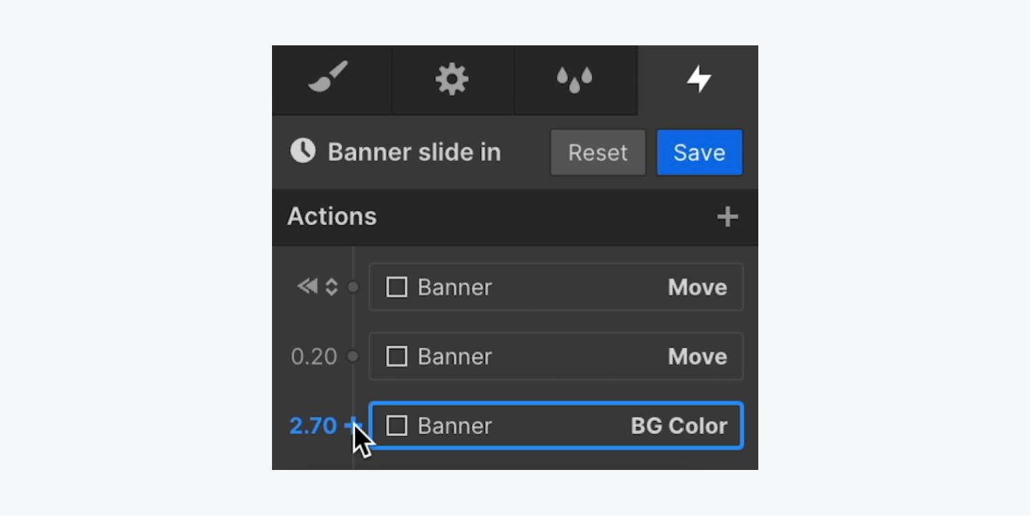Add a new action with plus icon
This screenshot has width=1031, height=516.
pyautogui.click(x=727, y=217)
